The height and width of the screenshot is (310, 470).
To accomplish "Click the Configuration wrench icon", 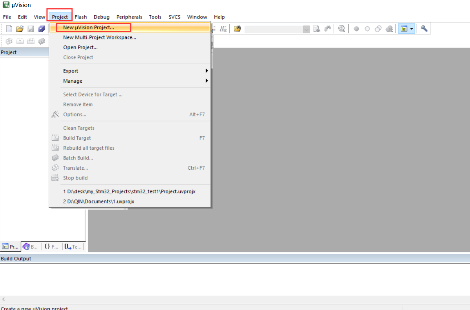I will pos(424,29).
